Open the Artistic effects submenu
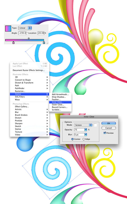 click(30, 109)
